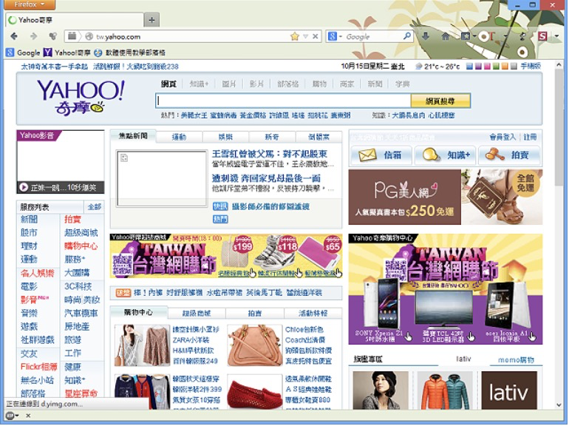Open 全部 link in the service list header
The image size is (569, 426).
point(95,207)
